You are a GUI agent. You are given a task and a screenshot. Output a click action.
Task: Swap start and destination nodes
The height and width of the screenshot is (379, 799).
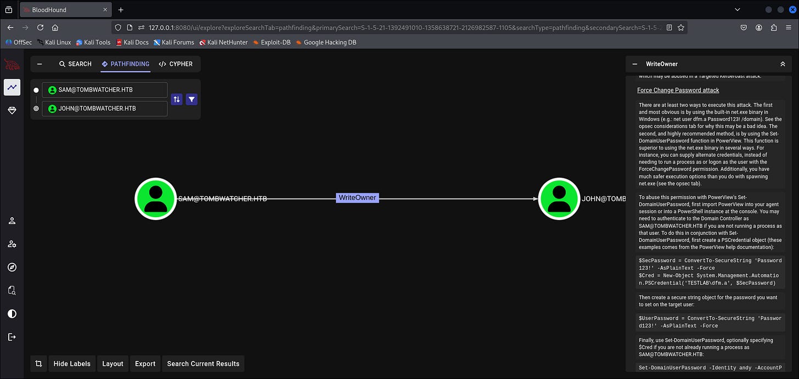point(177,99)
